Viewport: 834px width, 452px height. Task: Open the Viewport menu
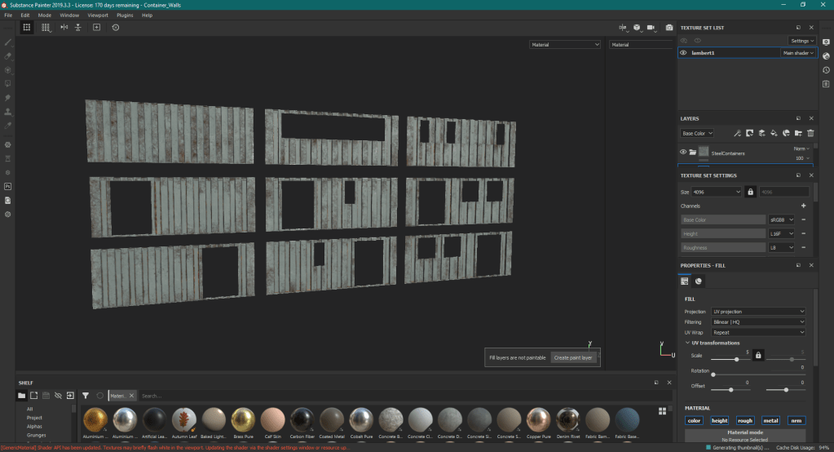point(97,15)
